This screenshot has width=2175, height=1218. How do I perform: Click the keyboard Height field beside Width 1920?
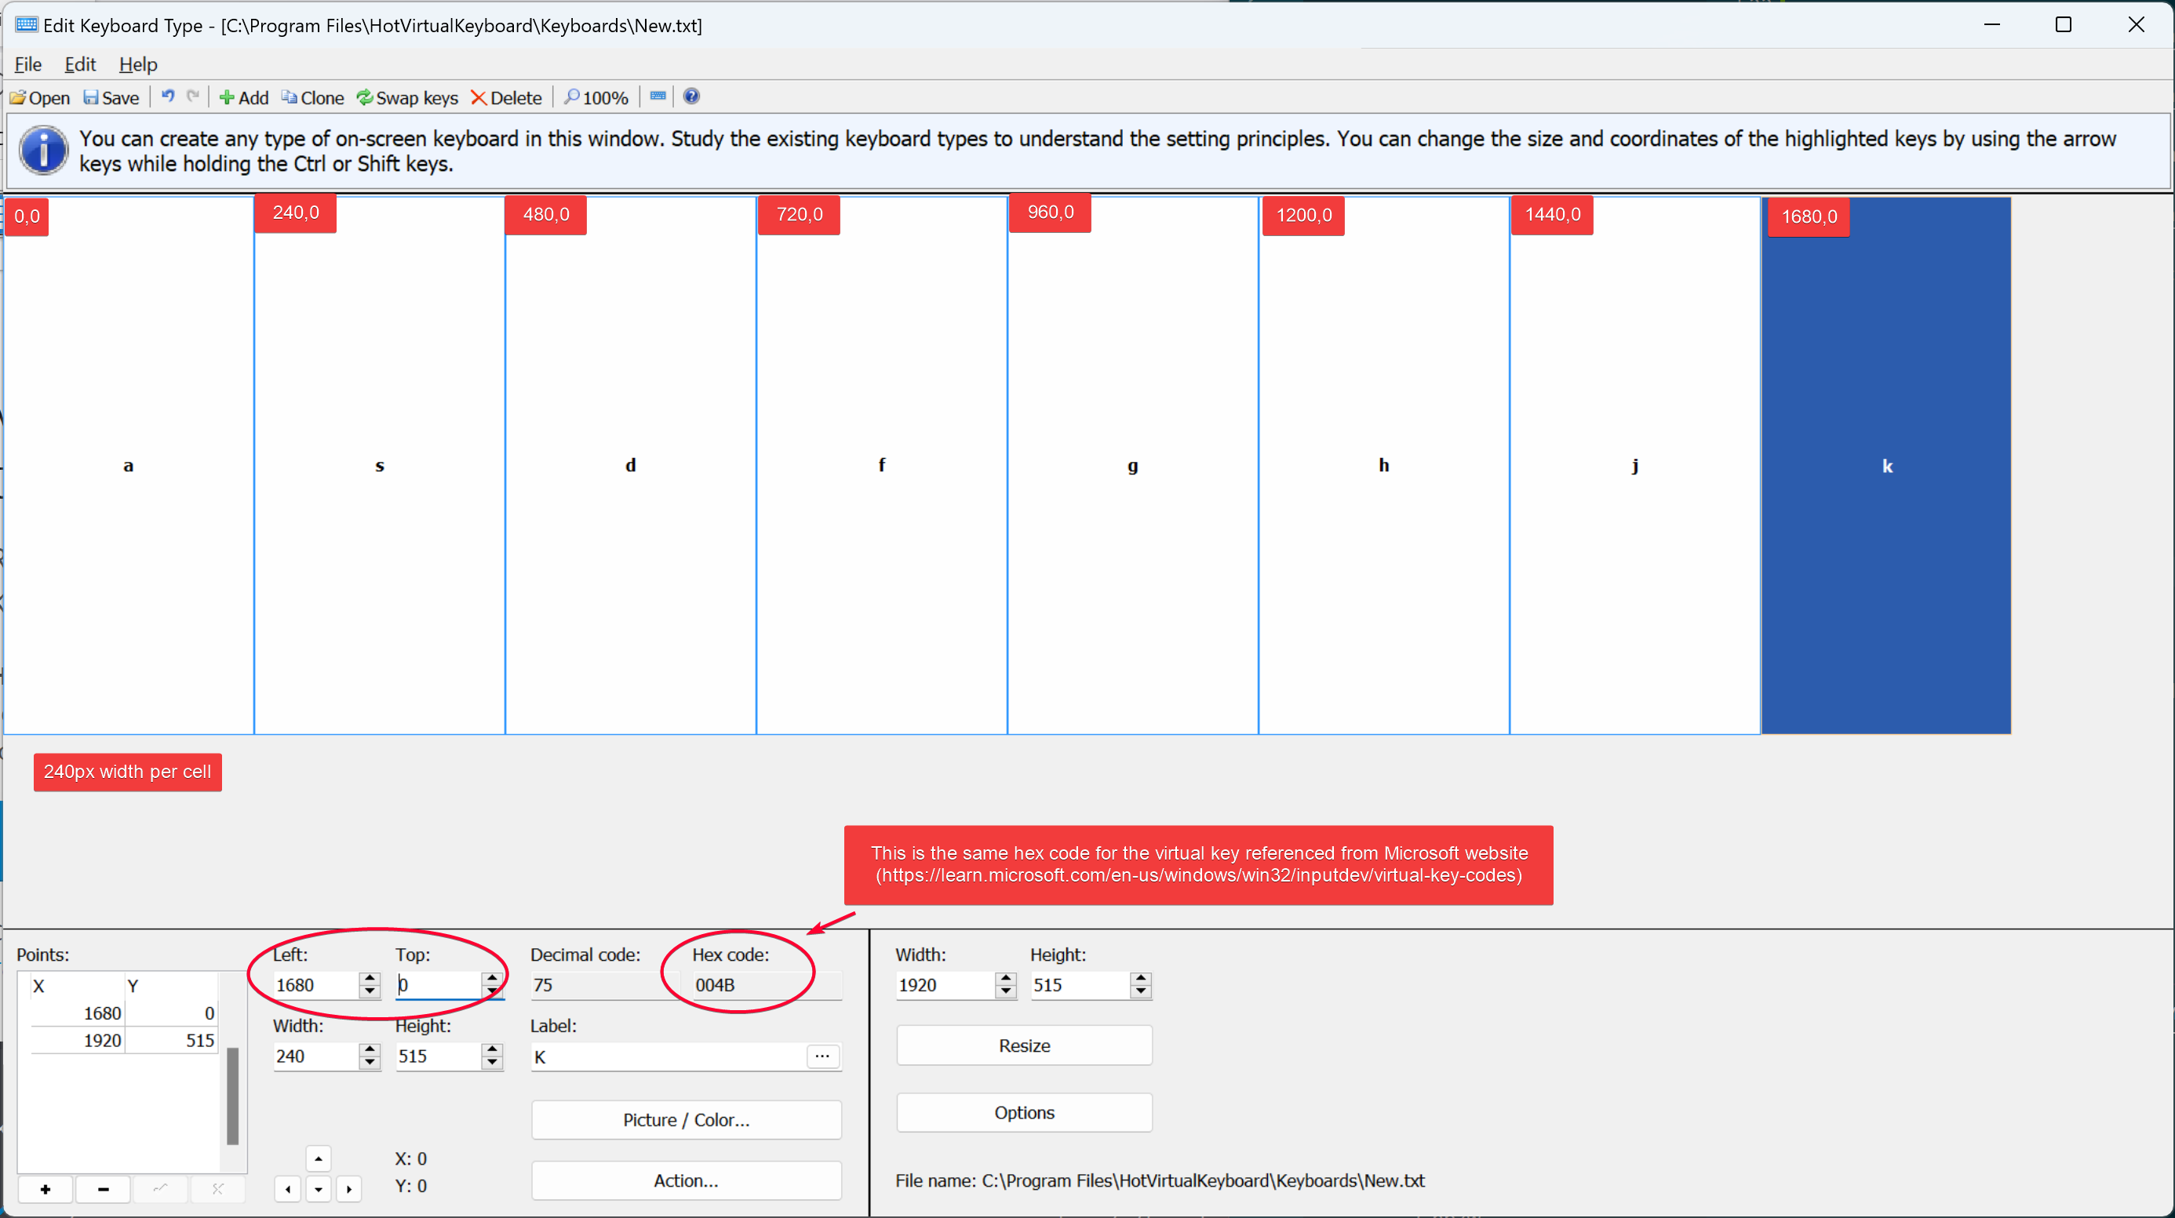pyautogui.click(x=1080, y=985)
